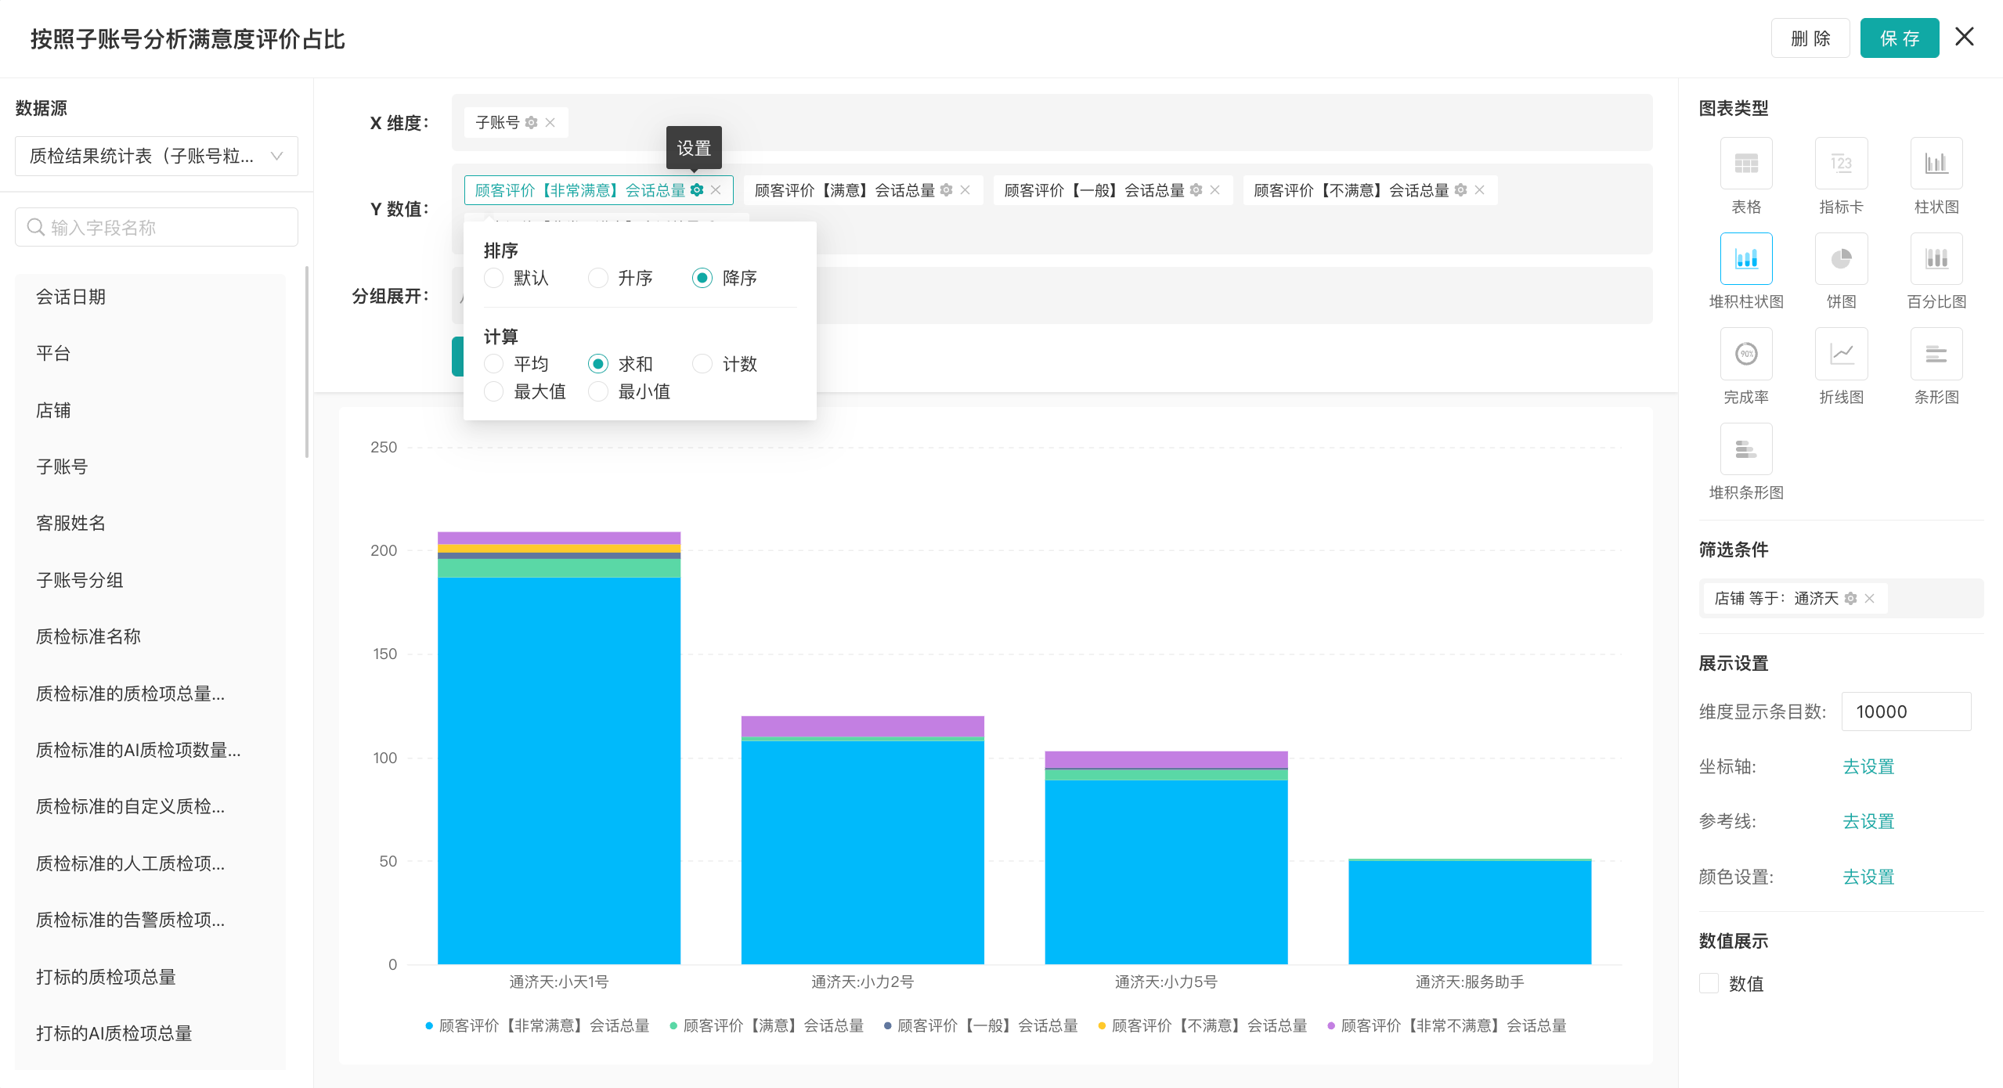Screen dimensions: 2003x1088
Task: Click 去设置 for 参考线
Action: 1868,821
